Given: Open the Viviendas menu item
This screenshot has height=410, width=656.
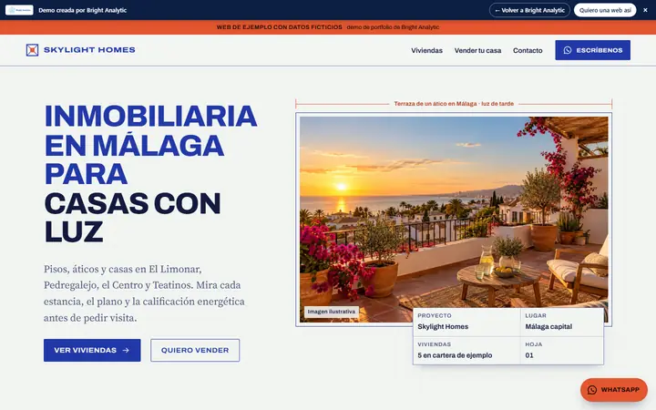Looking at the screenshot, I should pos(426,50).
